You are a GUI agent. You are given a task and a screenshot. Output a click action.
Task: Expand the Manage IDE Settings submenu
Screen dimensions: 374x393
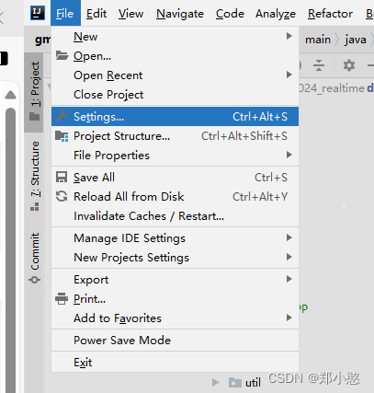click(175, 238)
